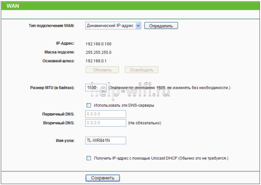Click the arrow beside Динамический IP-адрес
This screenshot has width=261, height=185.
coord(138,26)
